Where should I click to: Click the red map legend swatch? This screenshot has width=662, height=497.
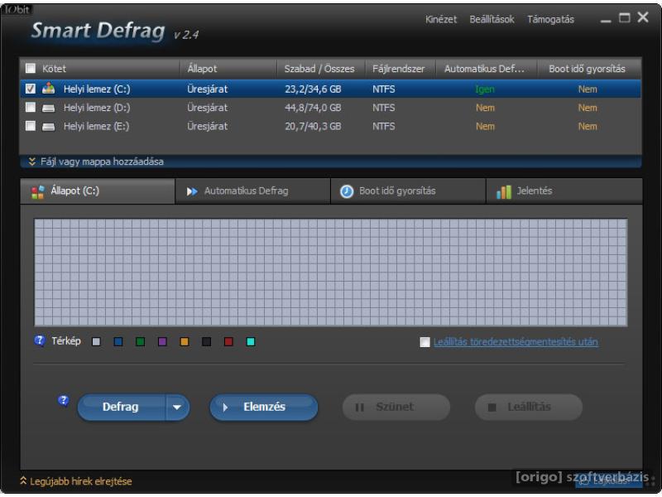coord(228,341)
